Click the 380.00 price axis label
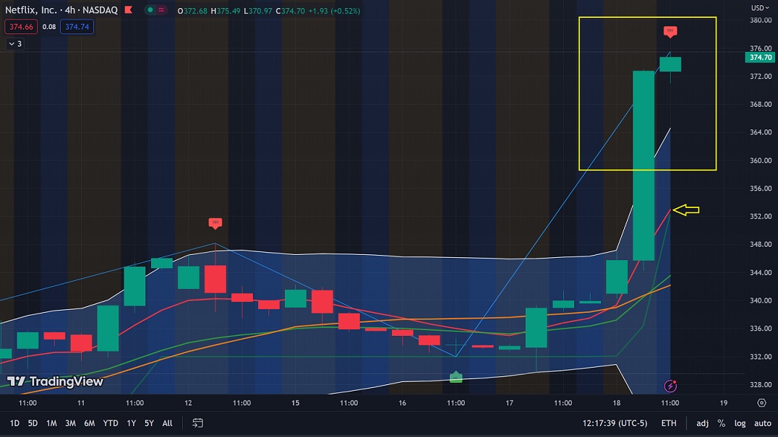 coord(761,20)
